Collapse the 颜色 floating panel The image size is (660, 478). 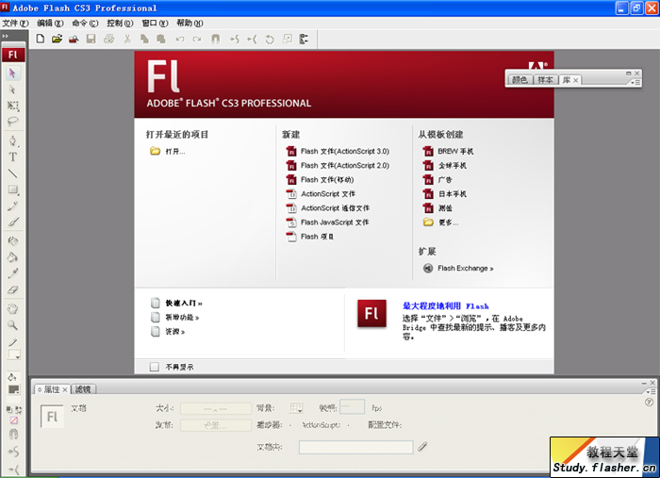pos(629,74)
